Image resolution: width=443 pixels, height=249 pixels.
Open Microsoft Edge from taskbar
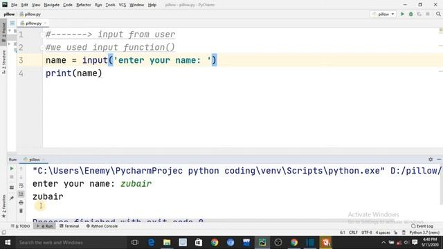point(151,243)
